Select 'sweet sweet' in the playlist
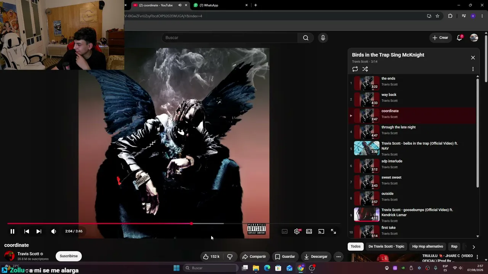Image resolution: width=488 pixels, height=274 pixels. [x=413, y=182]
